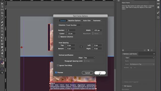The height and width of the screenshot is (91, 161).
Task: Open the Columns Fixed Number dropdown
Action: pos(74,25)
